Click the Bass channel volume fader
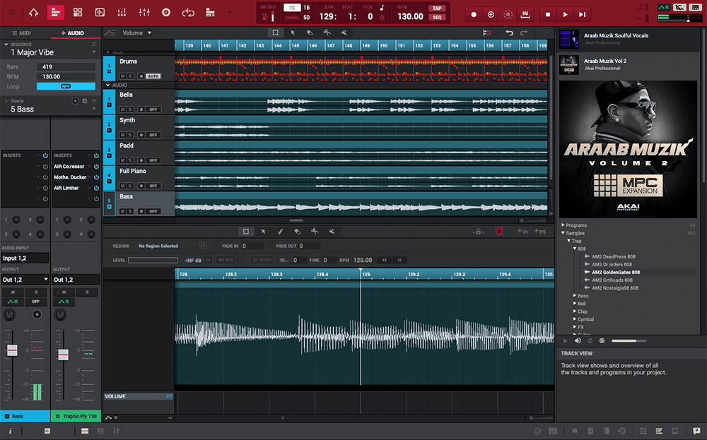Viewport: 707px width, 440px height. click(x=11, y=350)
